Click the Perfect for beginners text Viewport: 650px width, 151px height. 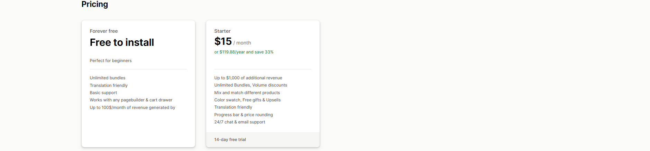pos(111,61)
